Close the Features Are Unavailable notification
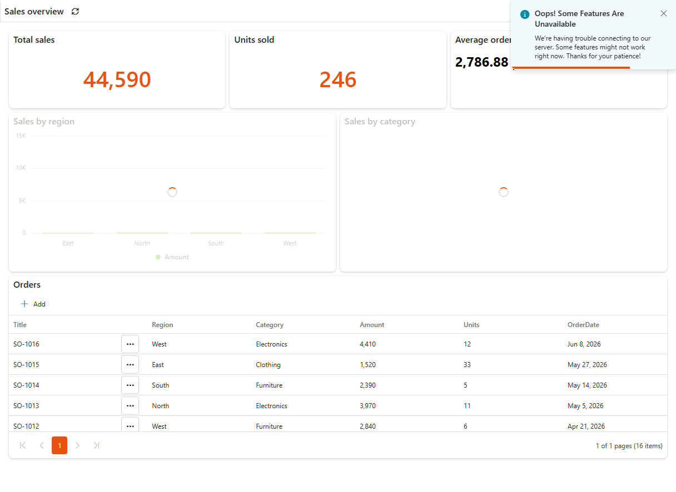 pyautogui.click(x=663, y=13)
